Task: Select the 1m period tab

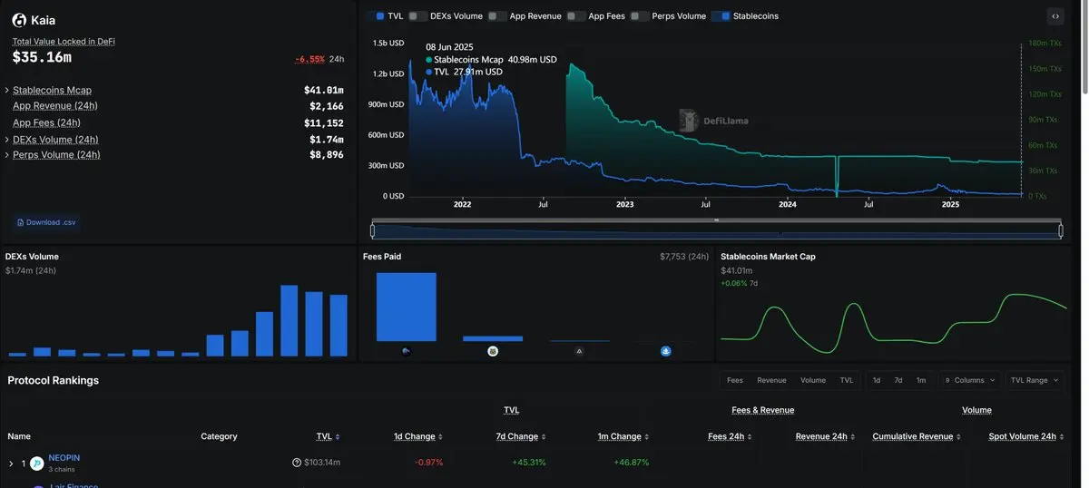Action: 921,380
